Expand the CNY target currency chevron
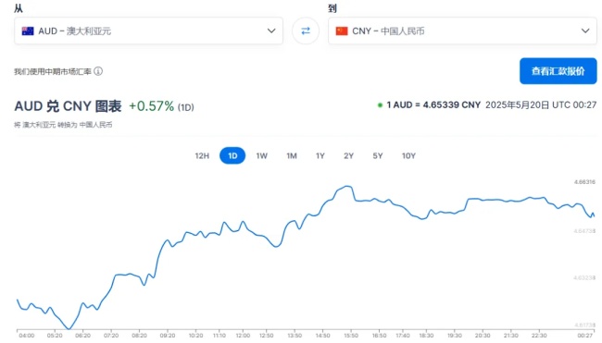The image size is (602, 343). tap(585, 31)
